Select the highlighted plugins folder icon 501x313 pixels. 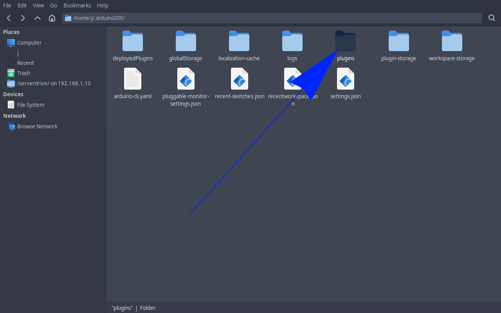[x=346, y=41]
